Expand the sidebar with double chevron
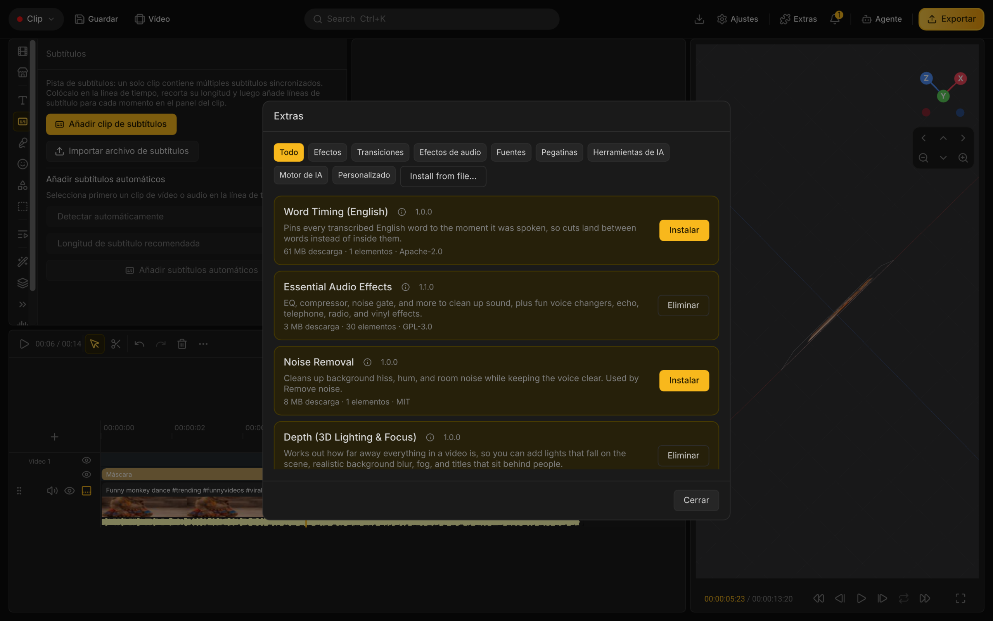Image resolution: width=993 pixels, height=621 pixels. click(x=22, y=304)
